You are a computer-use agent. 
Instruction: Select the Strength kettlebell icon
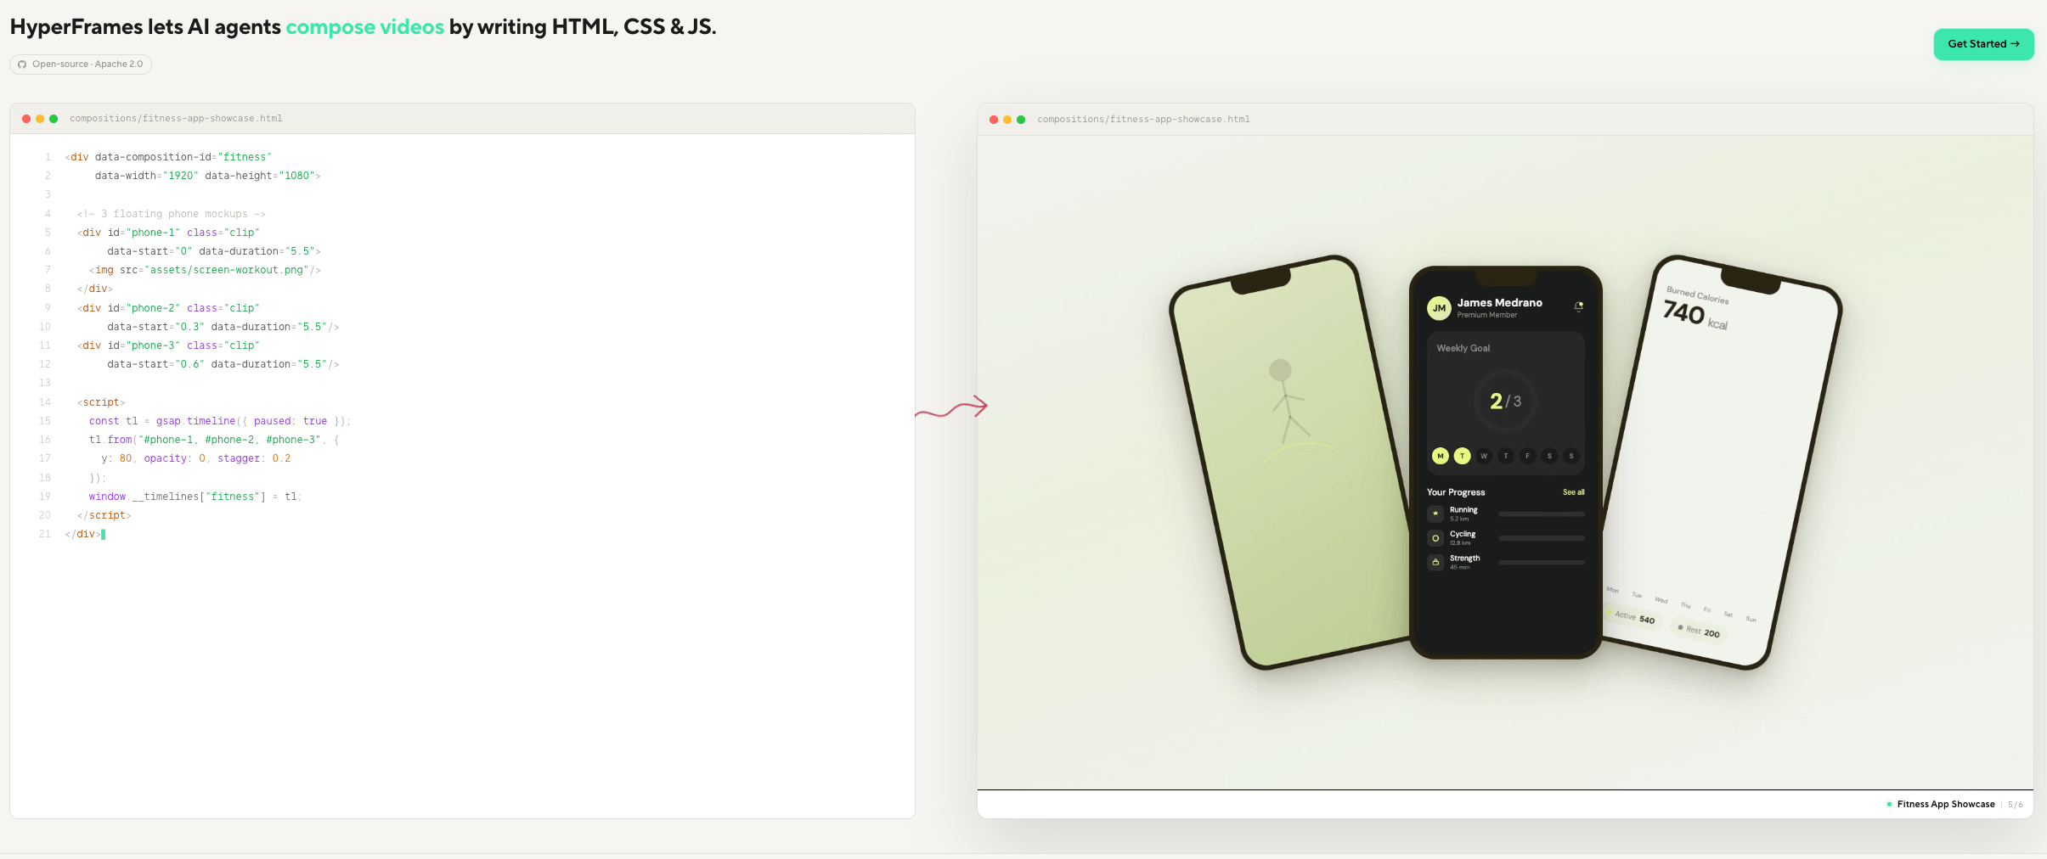[x=1435, y=562]
